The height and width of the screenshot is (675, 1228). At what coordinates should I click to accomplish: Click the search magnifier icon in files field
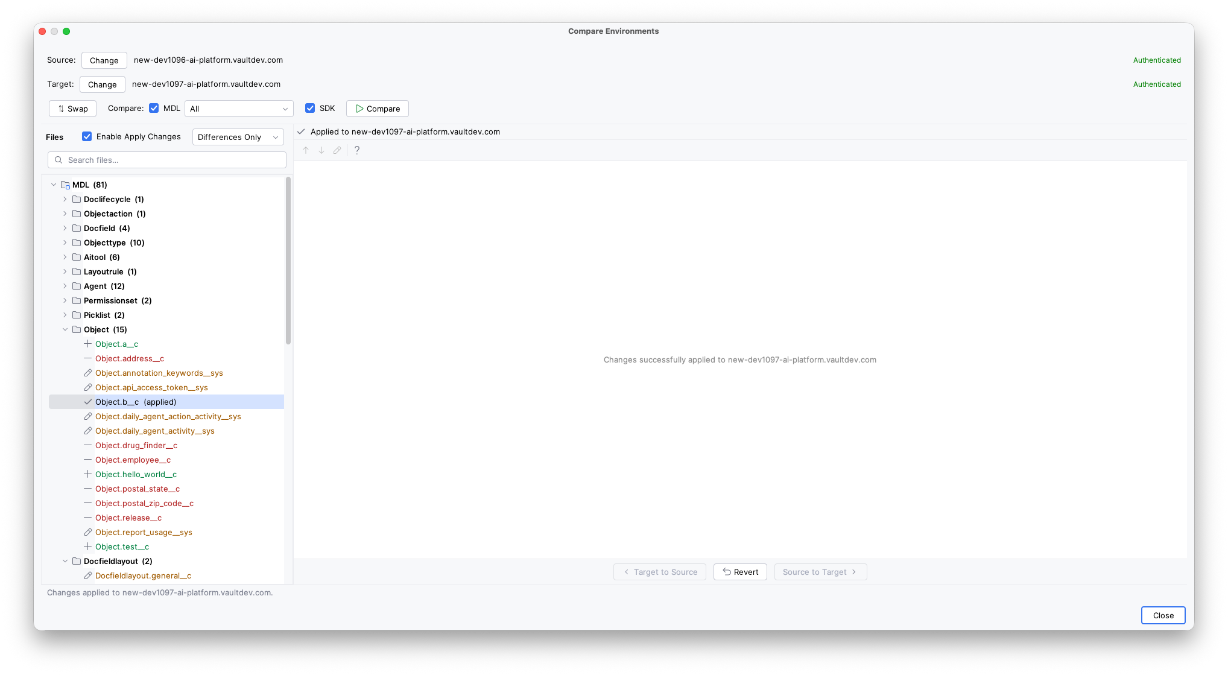59,160
